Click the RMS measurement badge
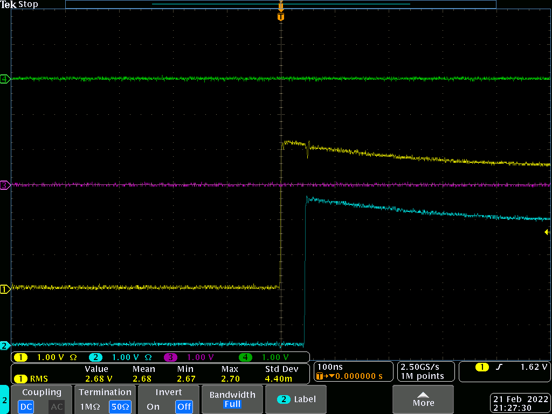 tap(31, 379)
